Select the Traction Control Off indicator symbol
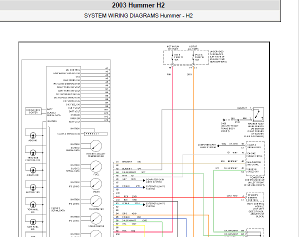This screenshot has height=237, width=299. click(33, 152)
